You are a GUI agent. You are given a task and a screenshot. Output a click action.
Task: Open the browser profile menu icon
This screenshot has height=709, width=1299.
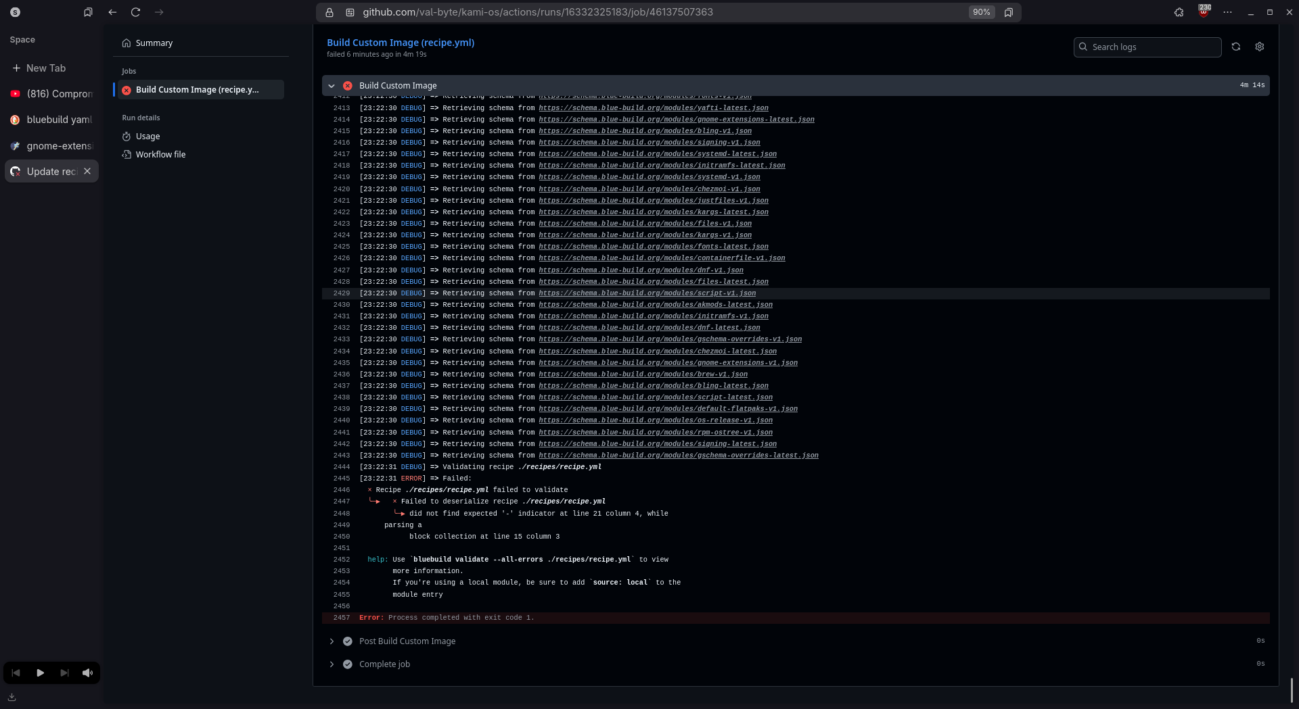[x=15, y=12]
